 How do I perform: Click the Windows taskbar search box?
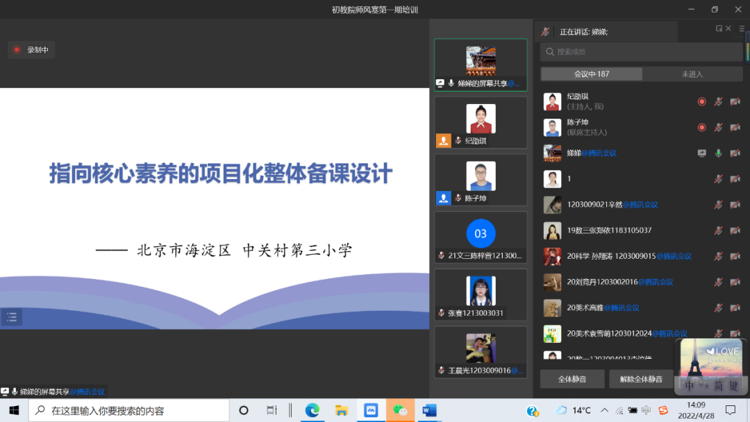128,410
